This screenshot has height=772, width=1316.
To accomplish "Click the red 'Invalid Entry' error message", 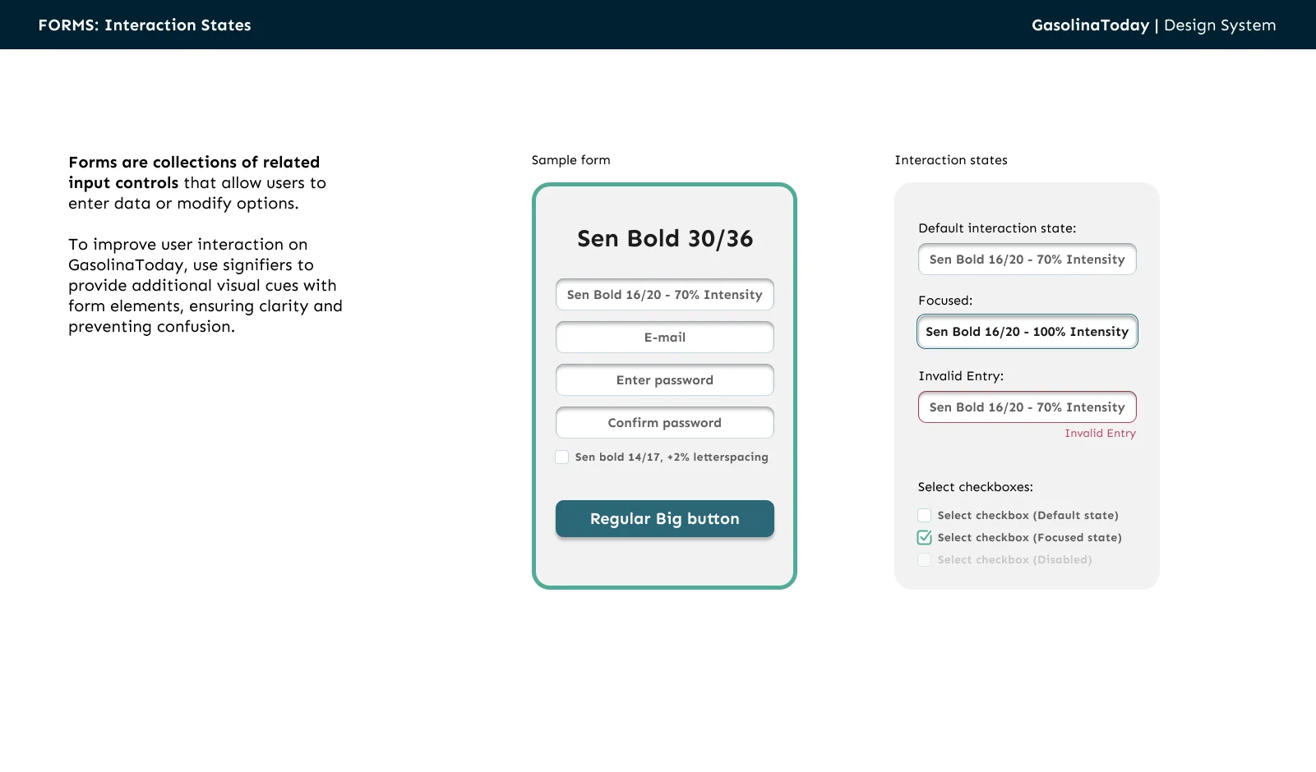I will pos(1100,434).
